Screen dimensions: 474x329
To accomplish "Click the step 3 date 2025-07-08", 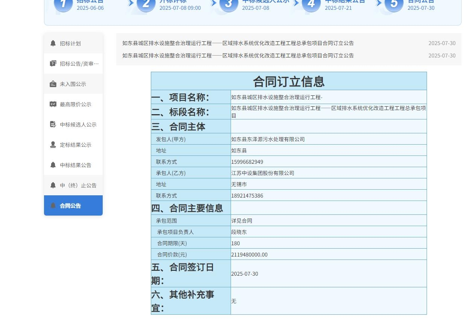I will (x=255, y=8).
